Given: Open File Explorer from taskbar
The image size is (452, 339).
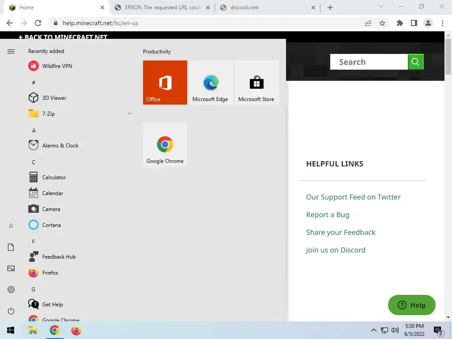Looking at the screenshot, I should tap(33, 330).
